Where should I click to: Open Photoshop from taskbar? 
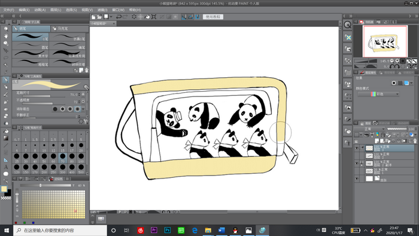tap(168, 230)
